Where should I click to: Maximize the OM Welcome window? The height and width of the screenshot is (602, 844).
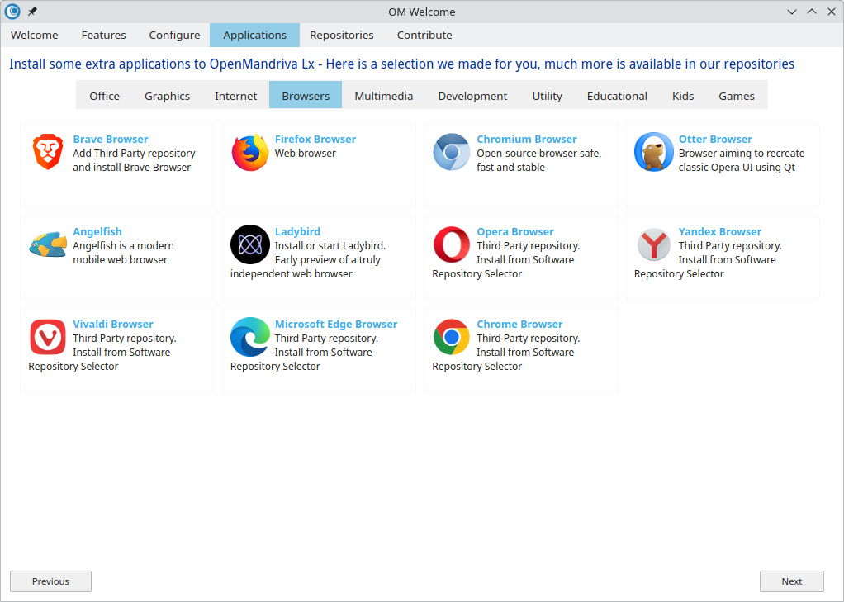[x=812, y=12]
